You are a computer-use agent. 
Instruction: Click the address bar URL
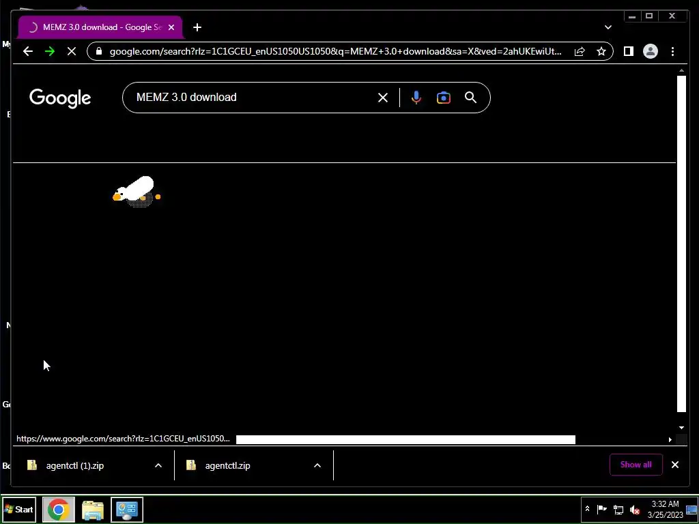[335, 51]
